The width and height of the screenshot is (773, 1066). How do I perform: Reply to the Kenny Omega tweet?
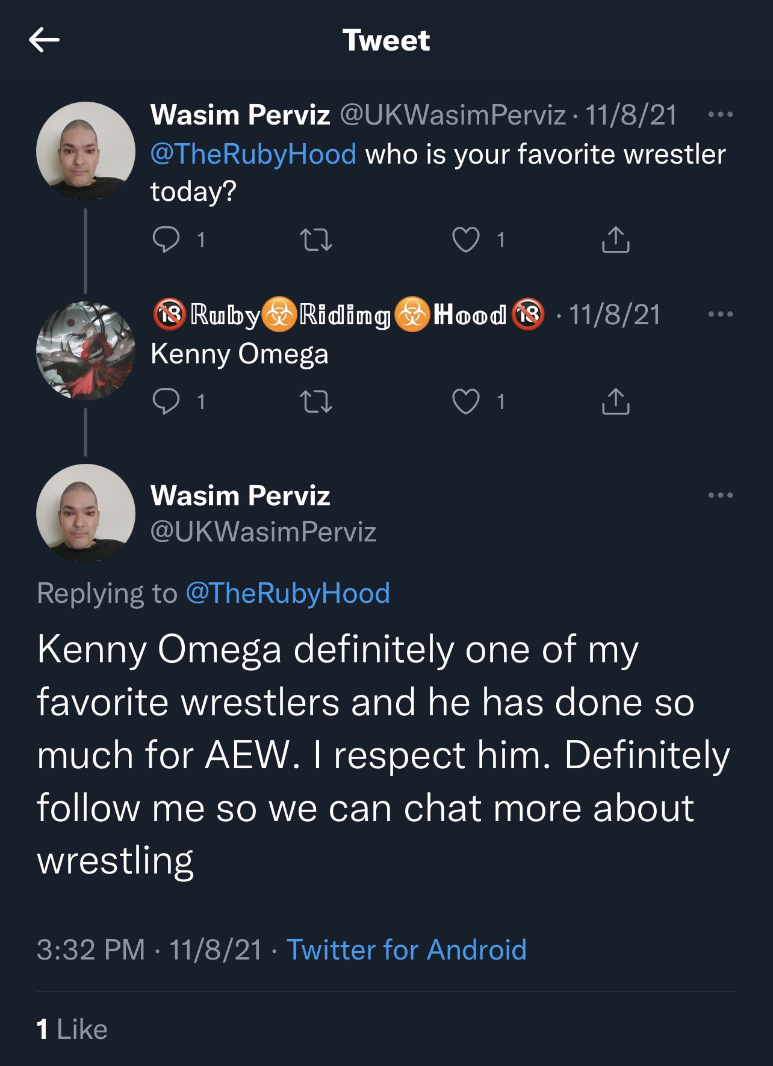point(166,401)
